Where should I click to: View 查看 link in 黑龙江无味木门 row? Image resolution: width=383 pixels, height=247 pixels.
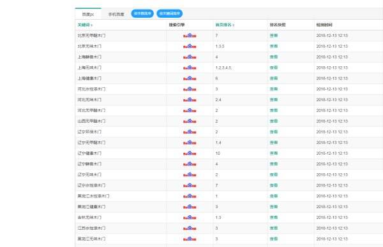[x=274, y=239]
